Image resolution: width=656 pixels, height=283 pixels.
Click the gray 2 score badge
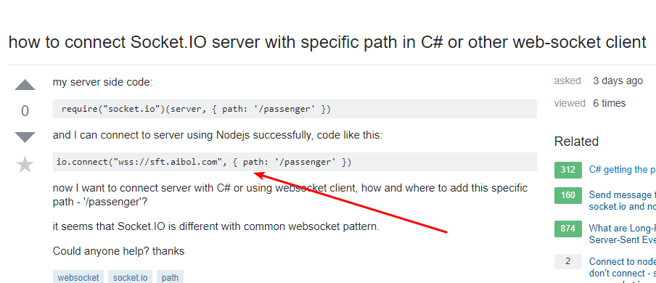tap(567, 261)
